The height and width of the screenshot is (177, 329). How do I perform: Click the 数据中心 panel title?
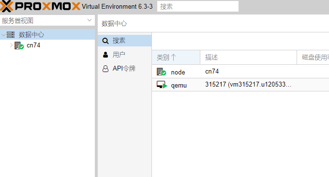pyautogui.click(x=114, y=24)
